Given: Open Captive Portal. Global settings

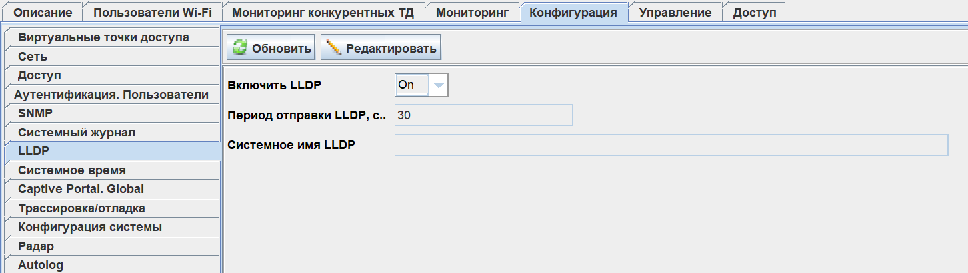Looking at the screenshot, I should 81,189.
